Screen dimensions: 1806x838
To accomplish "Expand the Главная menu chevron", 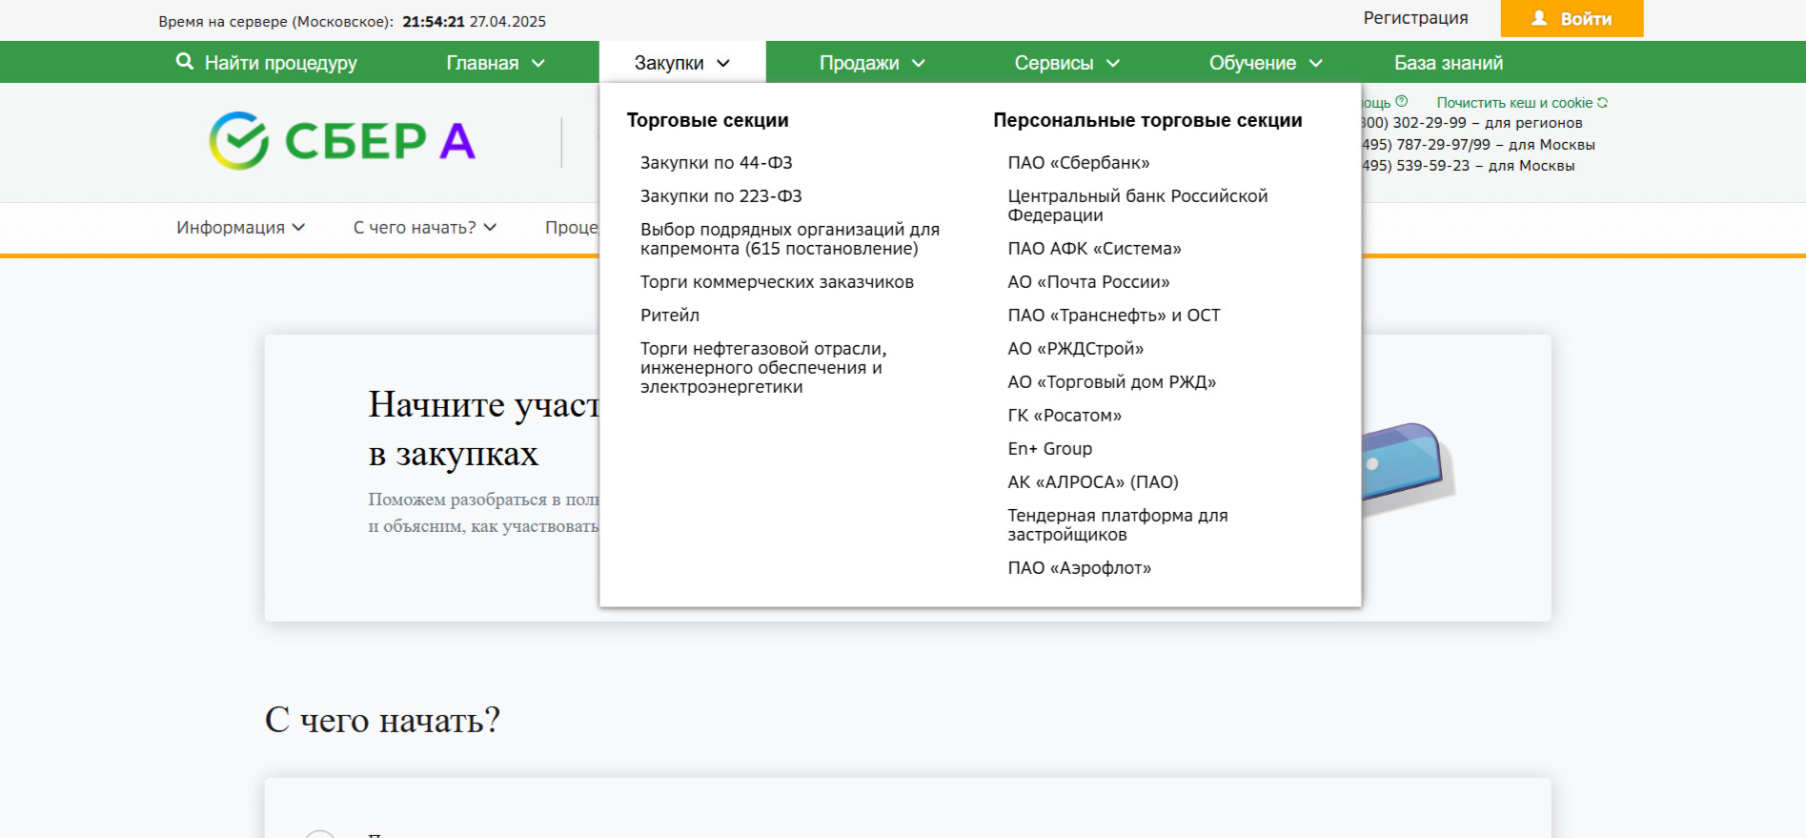I will click(x=538, y=63).
